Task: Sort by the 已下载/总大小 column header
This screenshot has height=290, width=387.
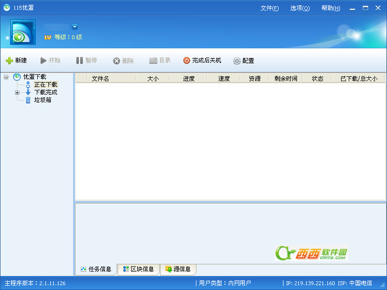Action: [359, 79]
